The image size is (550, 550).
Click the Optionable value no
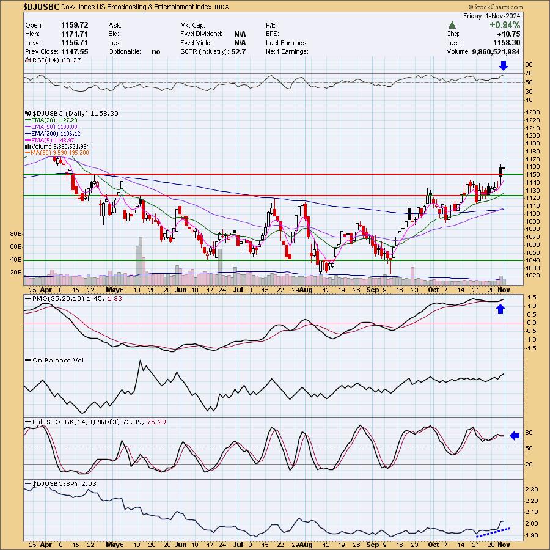(156, 51)
